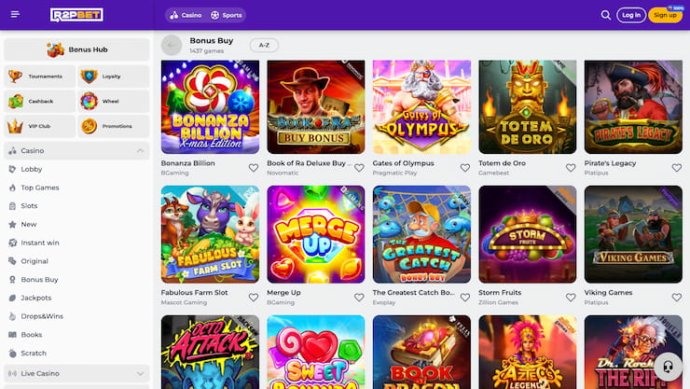Add Viking Games to favorites
The image size is (690, 389).
click(x=677, y=298)
